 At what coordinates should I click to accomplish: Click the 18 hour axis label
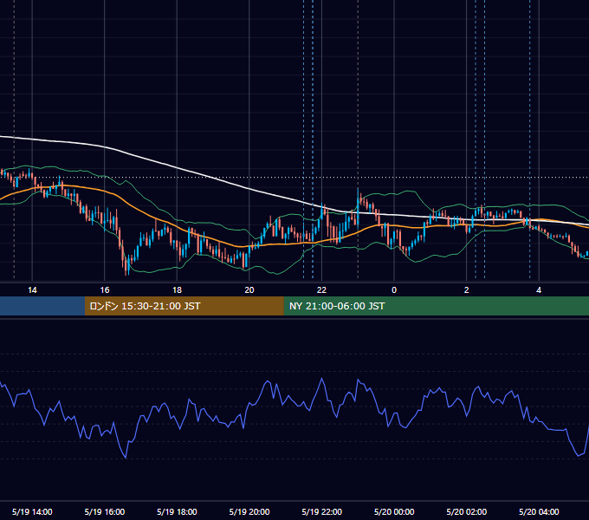pos(177,290)
